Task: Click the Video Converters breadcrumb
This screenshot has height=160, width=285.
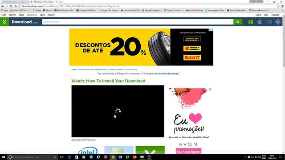Action: [x=116, y=70]
